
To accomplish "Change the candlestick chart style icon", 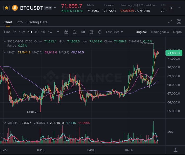I will tap(83, 32).
